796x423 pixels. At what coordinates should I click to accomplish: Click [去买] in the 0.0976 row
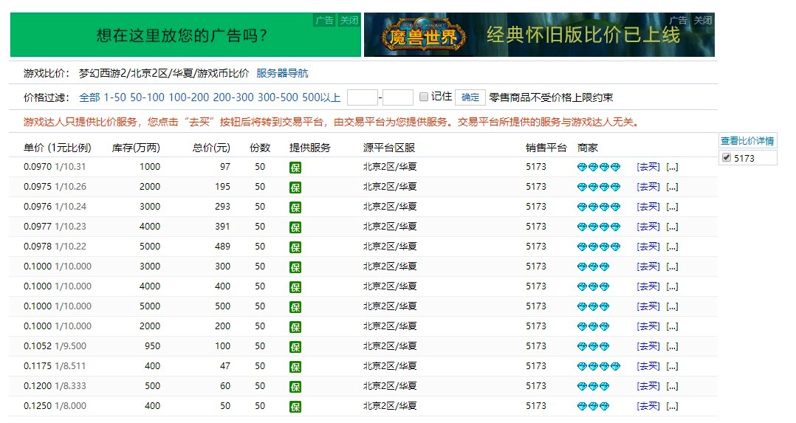coord(648,207)
